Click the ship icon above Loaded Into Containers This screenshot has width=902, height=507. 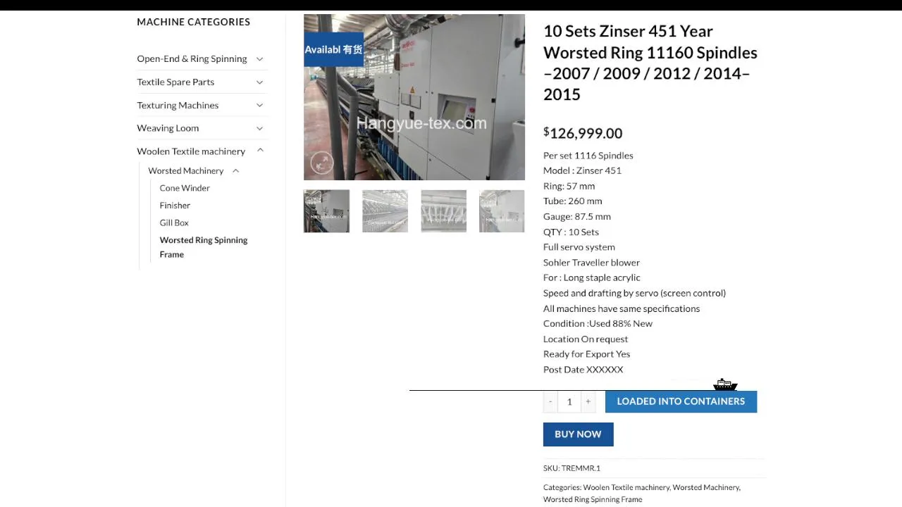pyautogui.click(x=725, y=384)
